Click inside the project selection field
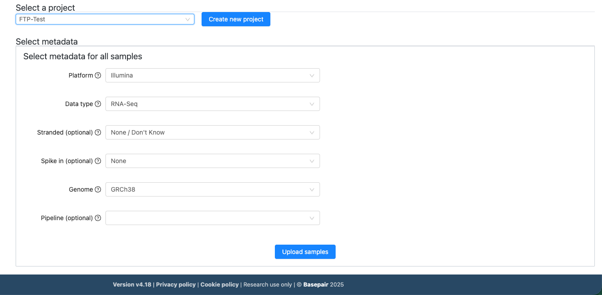 coord(89,19)
